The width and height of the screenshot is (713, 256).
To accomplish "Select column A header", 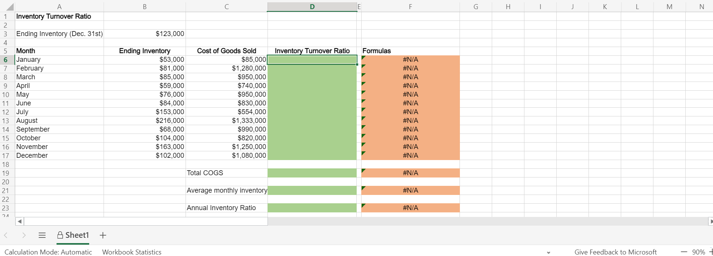I will 59,6.
